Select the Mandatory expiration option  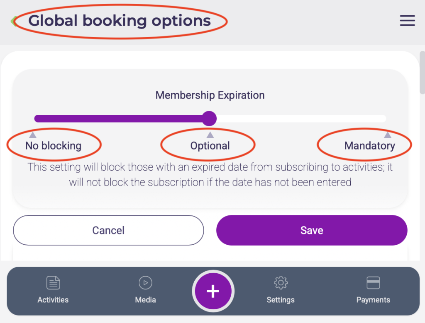369,146
